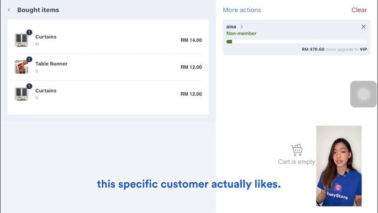
Task: Open the Table Runner product thumbnail
Action: [21, 67]
